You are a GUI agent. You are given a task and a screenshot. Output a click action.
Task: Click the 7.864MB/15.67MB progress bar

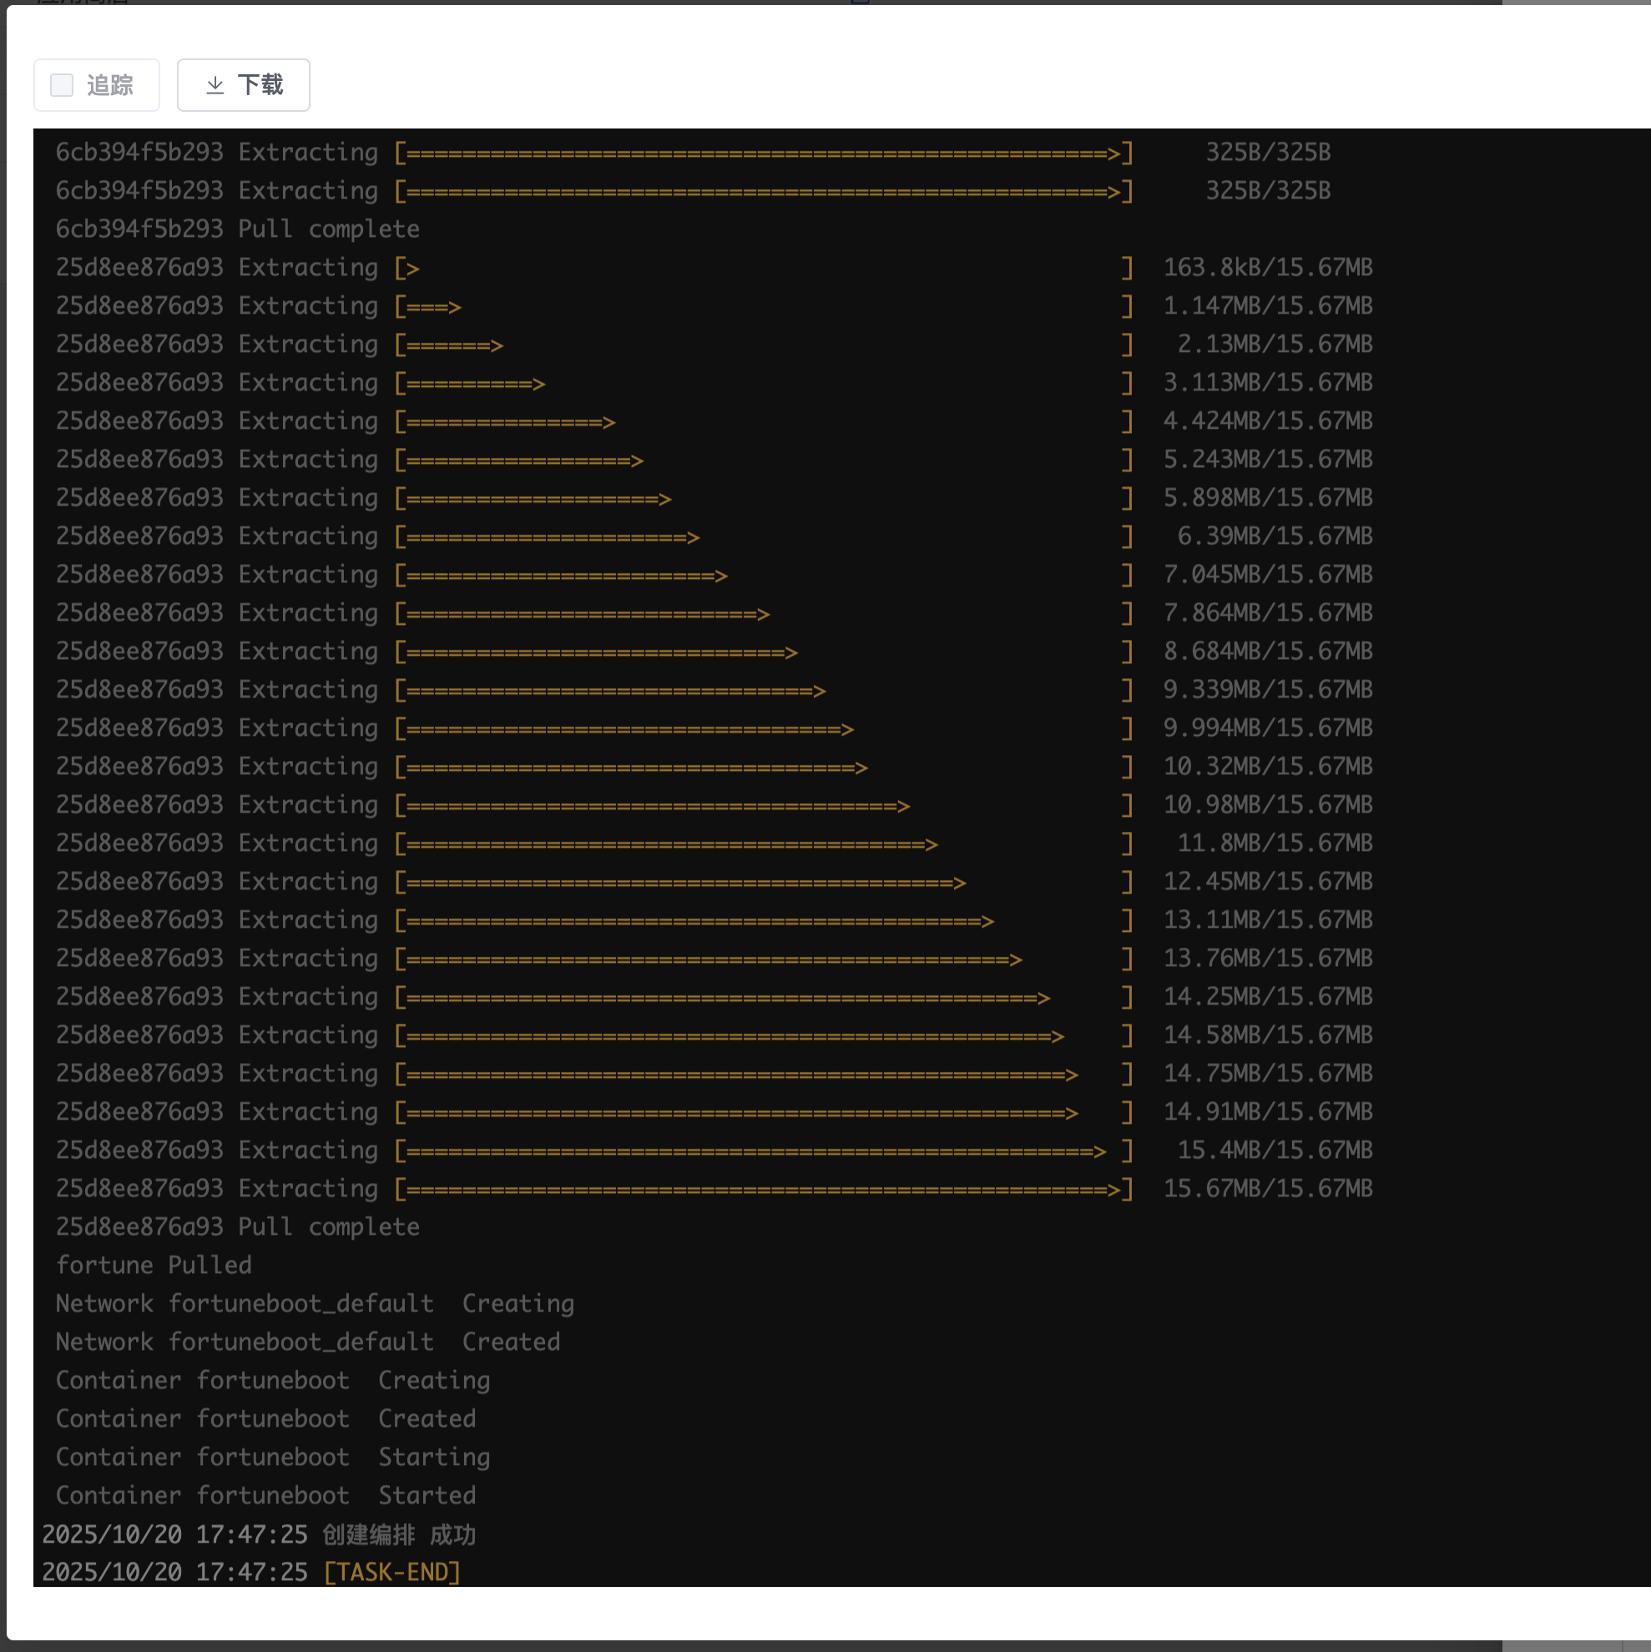[763, 613]
